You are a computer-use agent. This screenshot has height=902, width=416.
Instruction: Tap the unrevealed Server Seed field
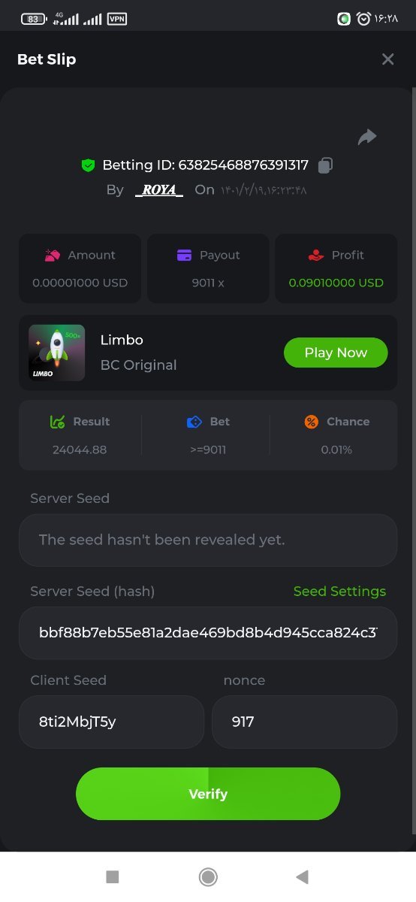point(208,540)
